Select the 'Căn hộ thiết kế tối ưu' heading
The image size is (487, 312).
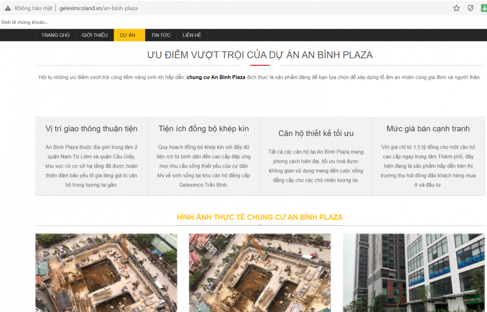[x=316, y=133]
